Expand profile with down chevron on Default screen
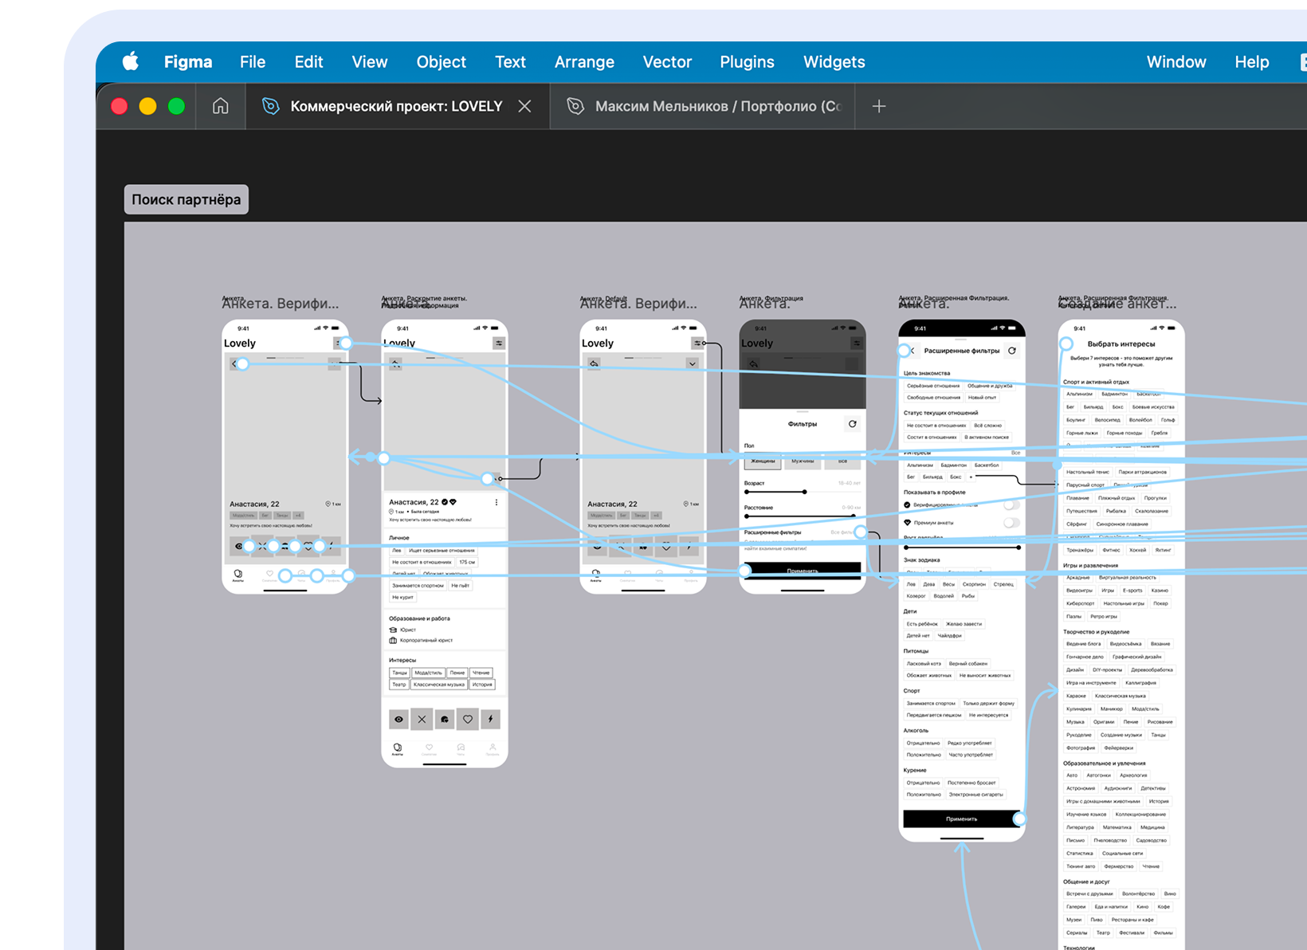 pos(692,363)
